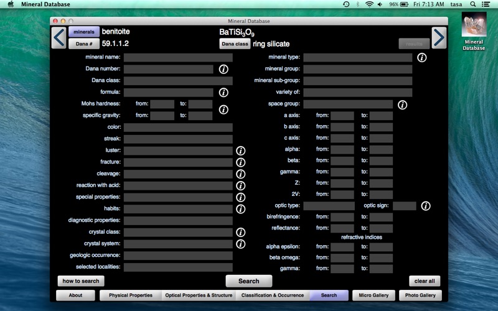
Task: Click the Search button
Action: (x=248, y=281)
